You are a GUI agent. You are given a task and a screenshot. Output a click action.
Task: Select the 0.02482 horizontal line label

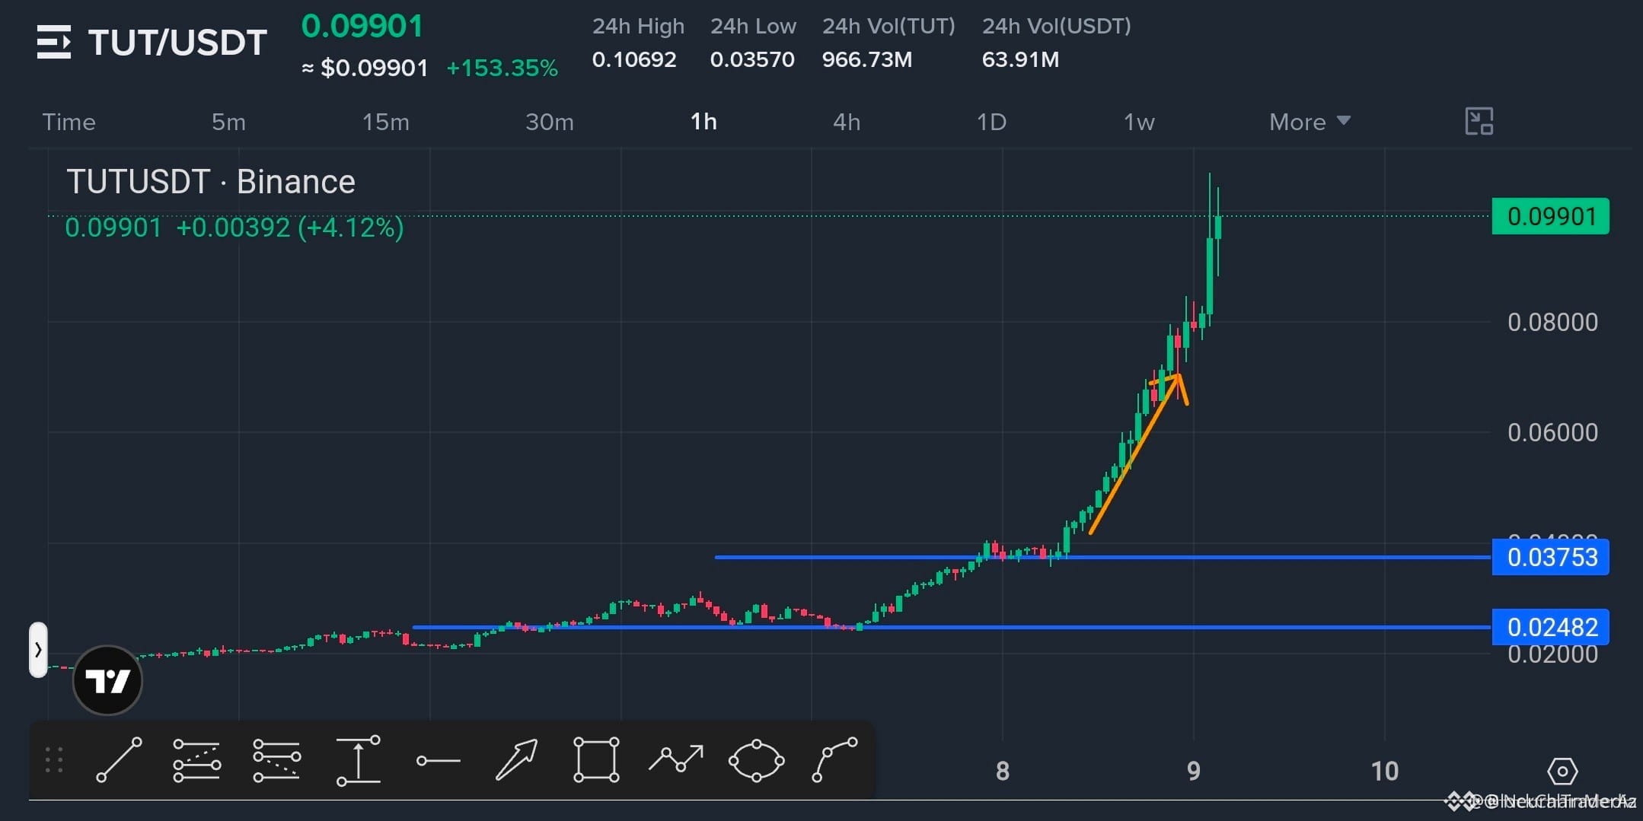coord(1551,627)
